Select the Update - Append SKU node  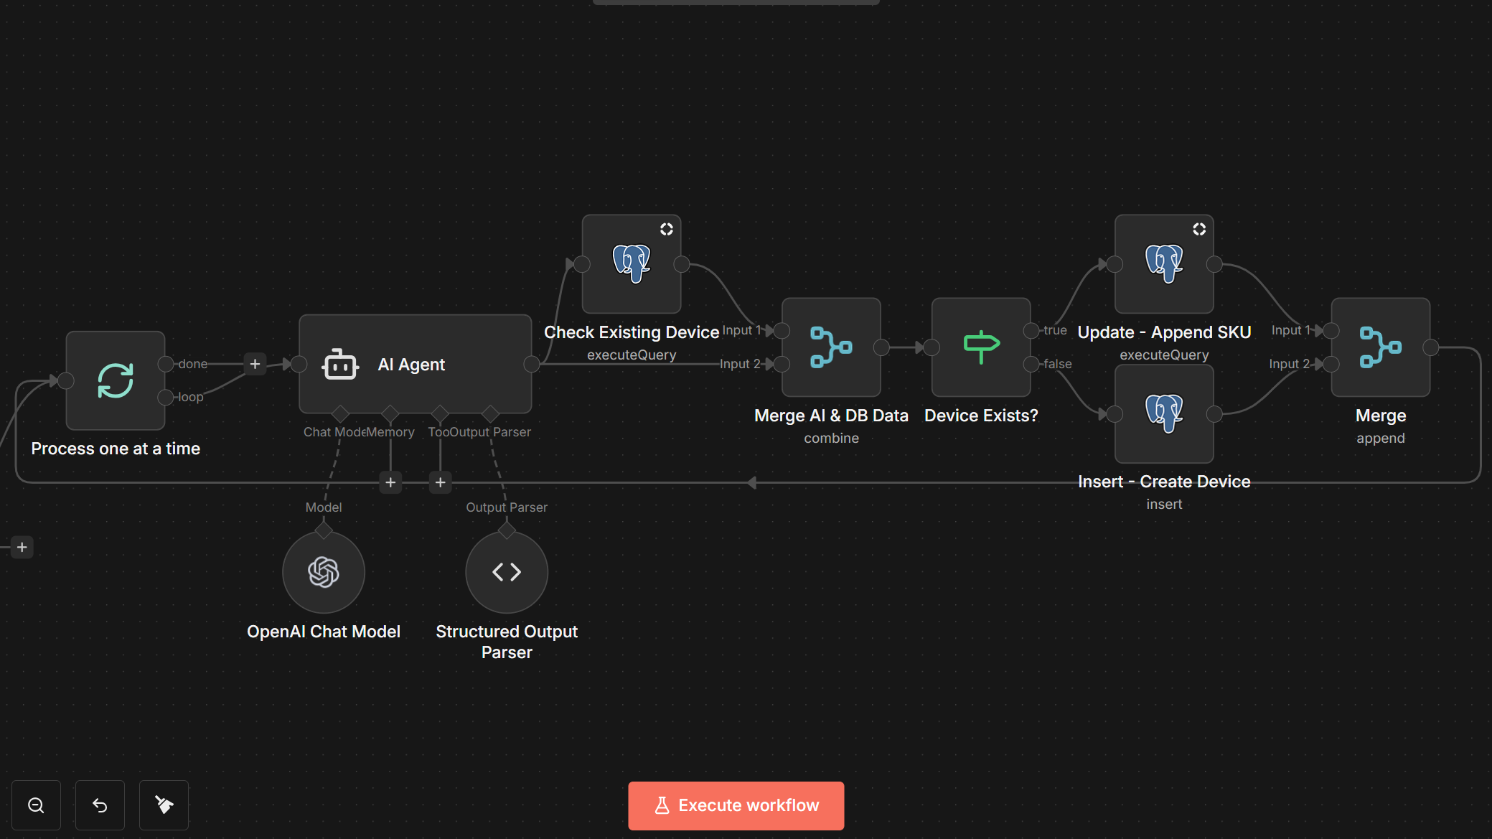click(x=1163, y=264)
